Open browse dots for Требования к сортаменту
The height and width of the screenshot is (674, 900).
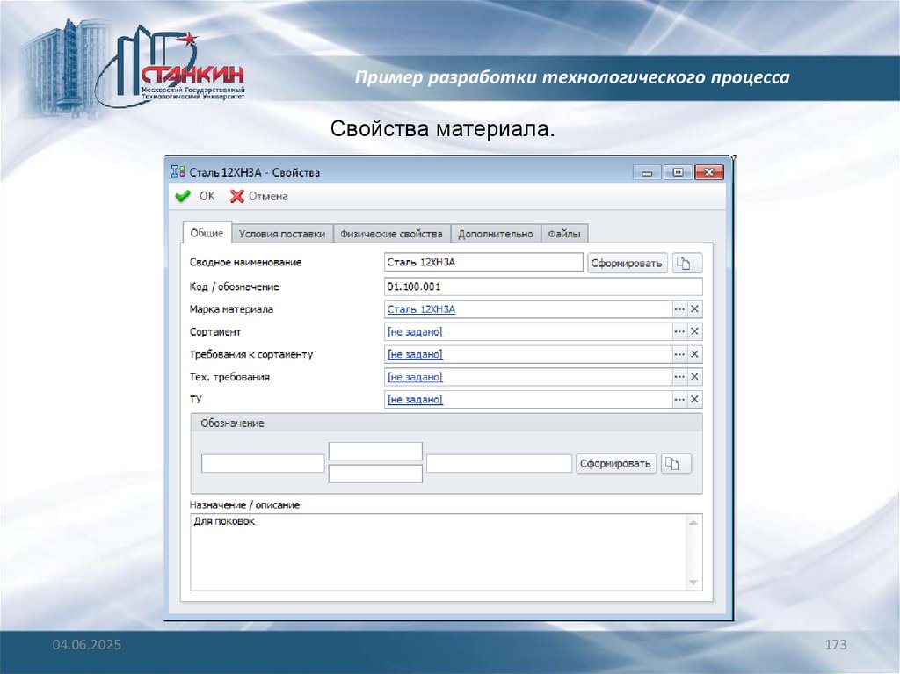click(679, 354)
